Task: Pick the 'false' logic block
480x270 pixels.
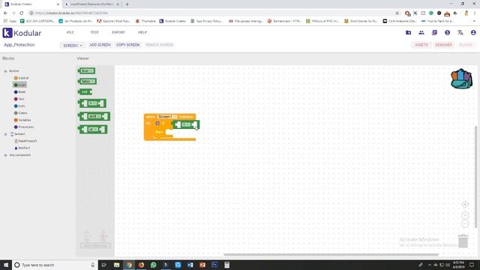Action: point(88,81)
